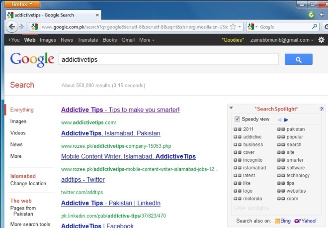Viewport: 328px width, 228px height.
Task: Click the minus icon beside 'business'
Action: click(240, 144)
